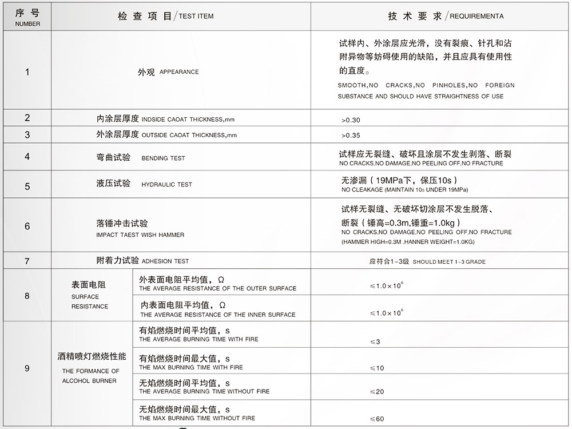This screenshot has width=572, height=429.
Task: Click the outer surface ≤1.0×10⁶ value
Action: tap(387, 285)
